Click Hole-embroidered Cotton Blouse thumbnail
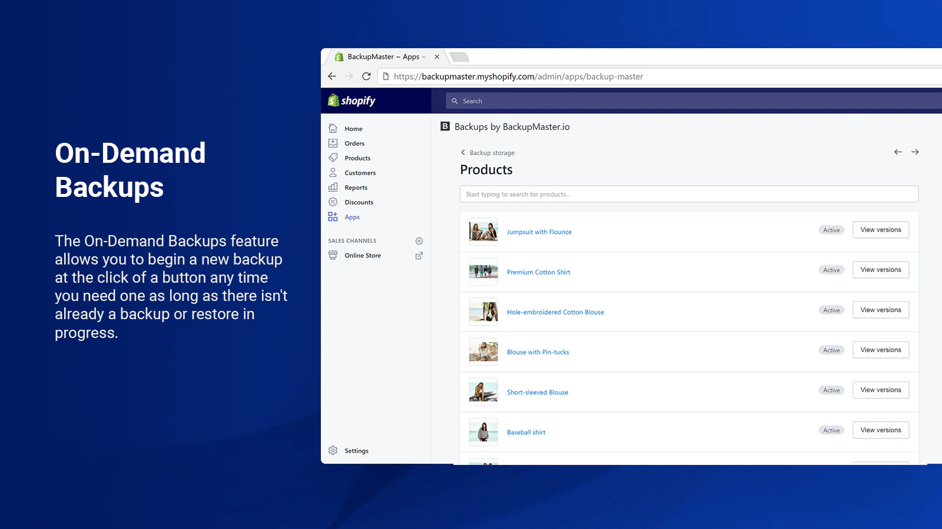Screen dimensions: 942x529 (x=483, y=312)
